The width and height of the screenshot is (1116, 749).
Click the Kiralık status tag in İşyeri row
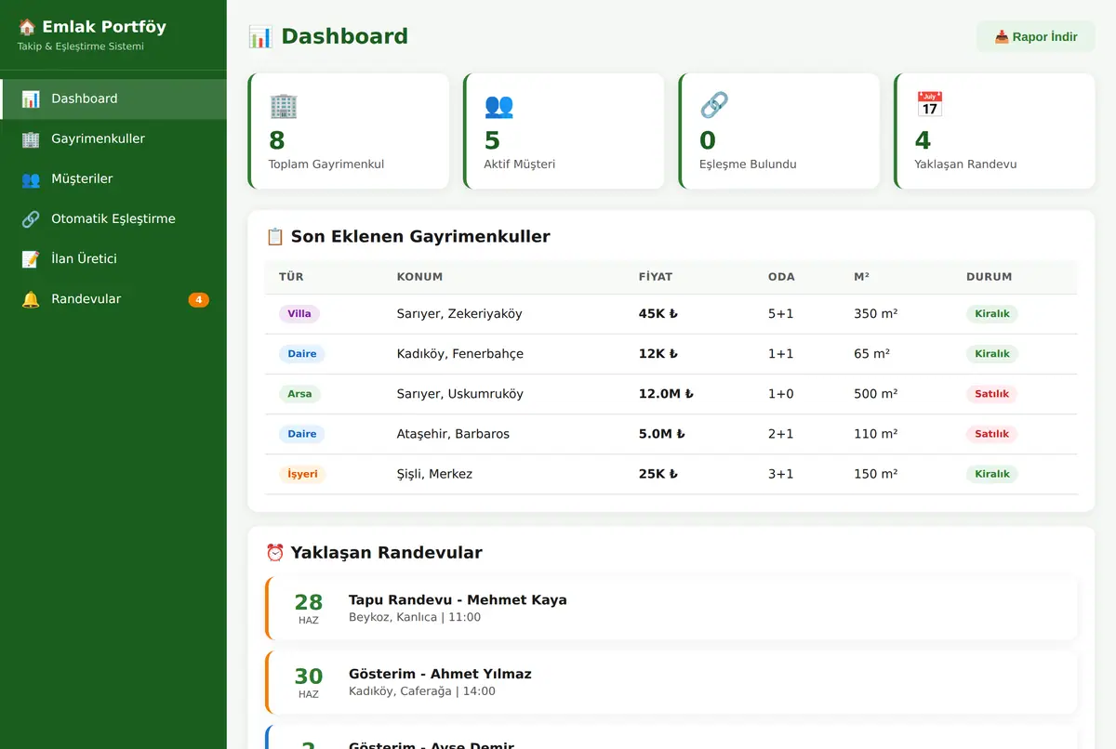(992, 474)
